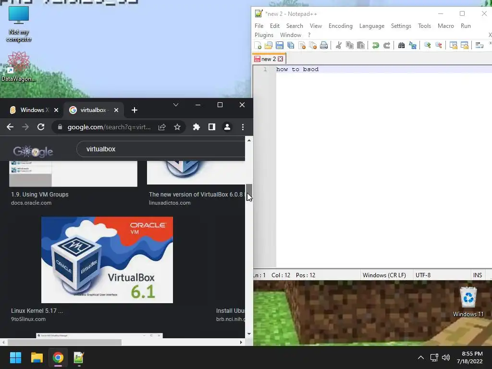
Task: Close the virtualbox Chrome tab
Action: pos(116,110)
